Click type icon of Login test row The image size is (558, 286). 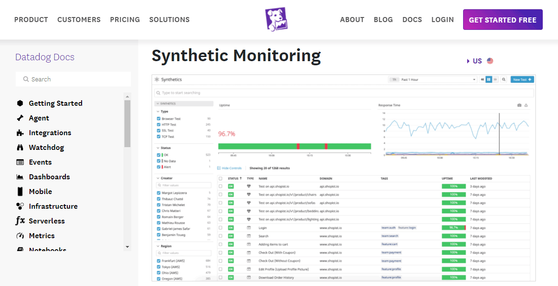tap(249, 228)
